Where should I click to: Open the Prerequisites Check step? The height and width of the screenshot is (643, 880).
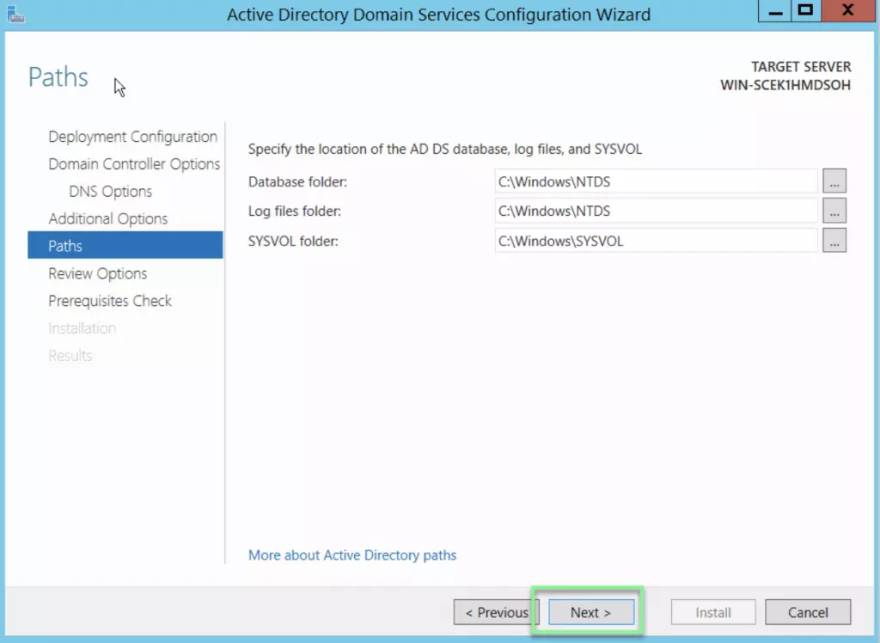(x=110, y=301)
